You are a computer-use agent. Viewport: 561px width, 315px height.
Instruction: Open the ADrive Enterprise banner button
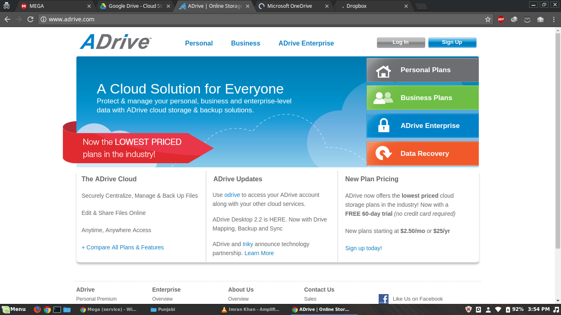pyautogui.click(x=423, y=126)
